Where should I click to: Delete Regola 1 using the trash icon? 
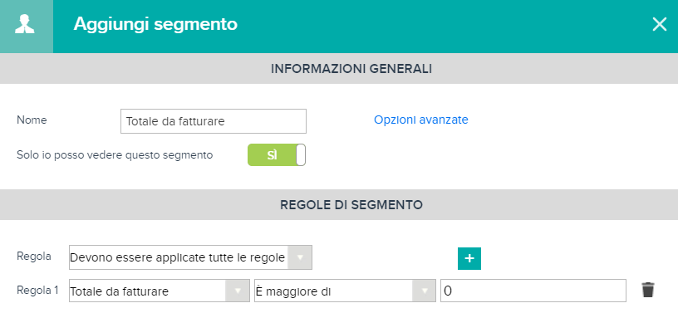pyautogui.click(x=648, y=290)
